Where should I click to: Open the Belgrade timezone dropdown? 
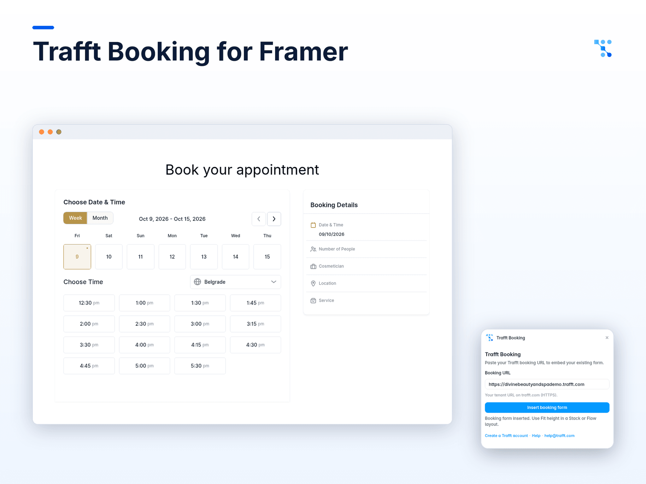tap(235, 282)
